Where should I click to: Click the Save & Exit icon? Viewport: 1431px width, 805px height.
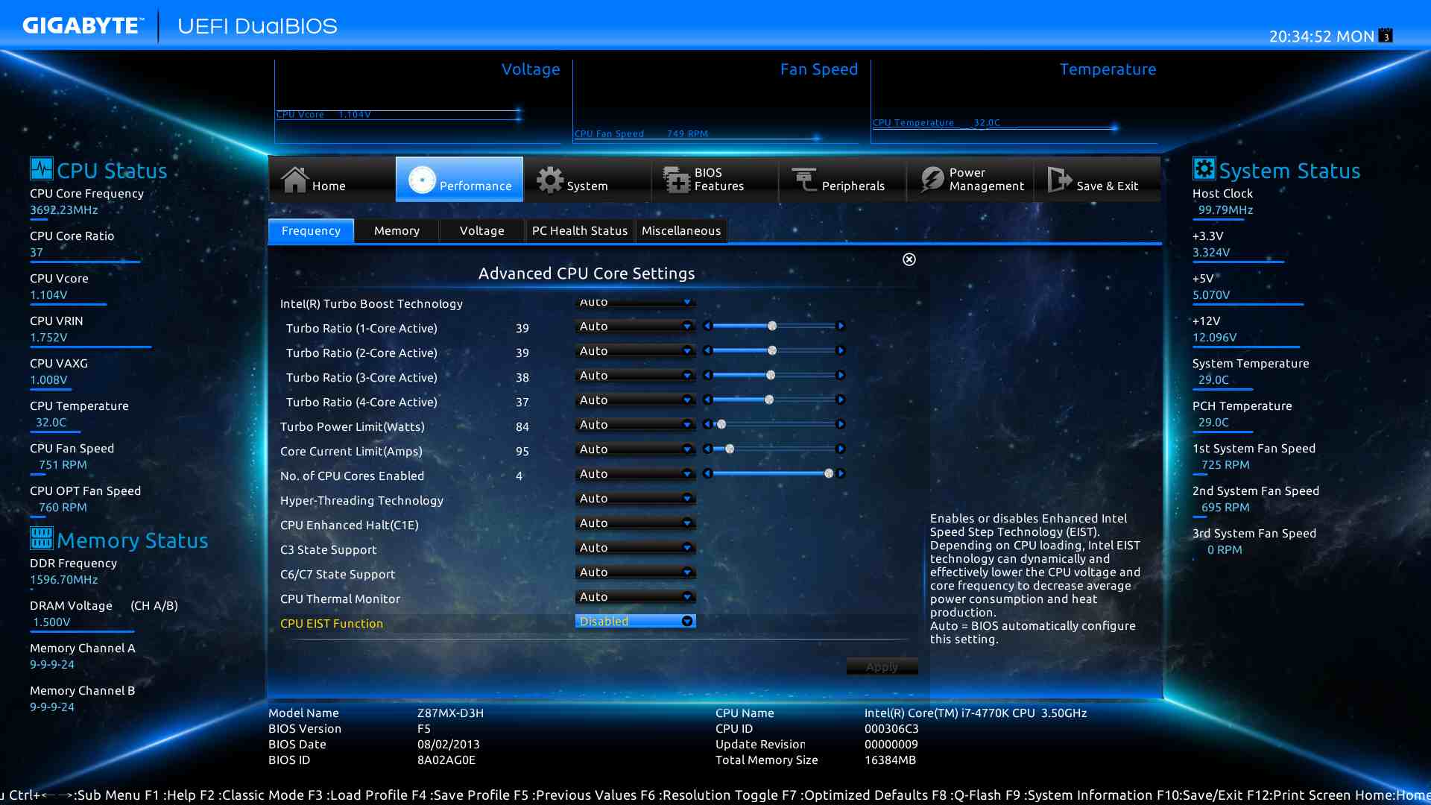[x=1059, y=180]
